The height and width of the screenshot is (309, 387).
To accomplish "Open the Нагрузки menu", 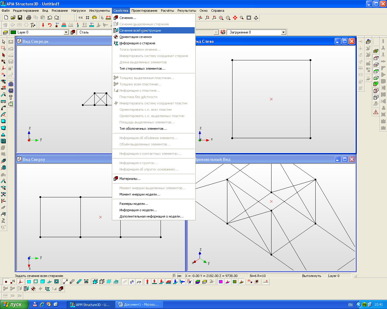I will (78, 11).
